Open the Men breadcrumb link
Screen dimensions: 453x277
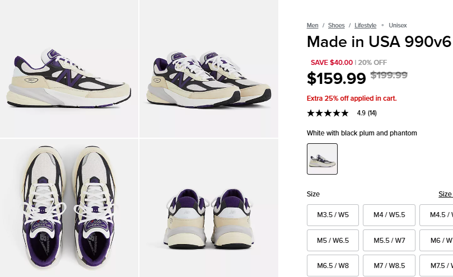coord(312,25)
